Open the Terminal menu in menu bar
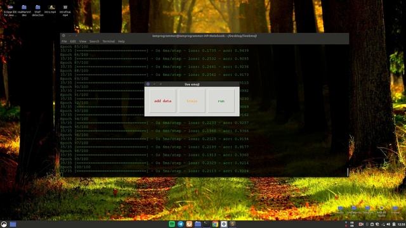Viewport: 406px width, 228px height. [108, 41]
